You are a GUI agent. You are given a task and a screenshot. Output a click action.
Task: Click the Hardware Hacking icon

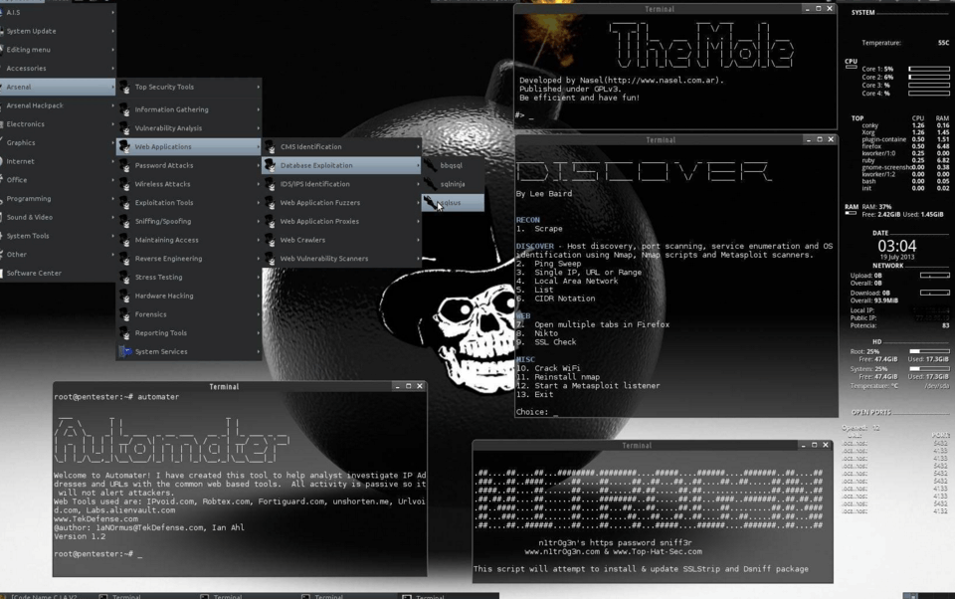coord(125,296)
